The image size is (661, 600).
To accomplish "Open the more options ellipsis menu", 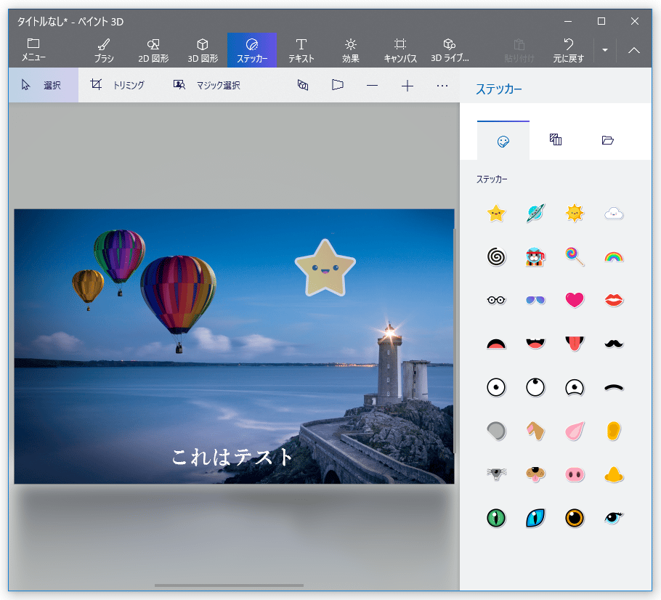I will click(x=442, y=86).
